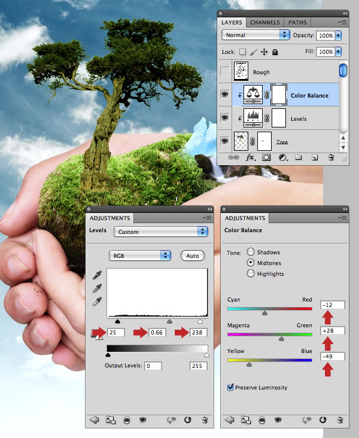Image resolution: width=359 pixels, height=438 pixels.
Task: Click the Color Balance layer mask thumbnail
Action: [279, 95]
